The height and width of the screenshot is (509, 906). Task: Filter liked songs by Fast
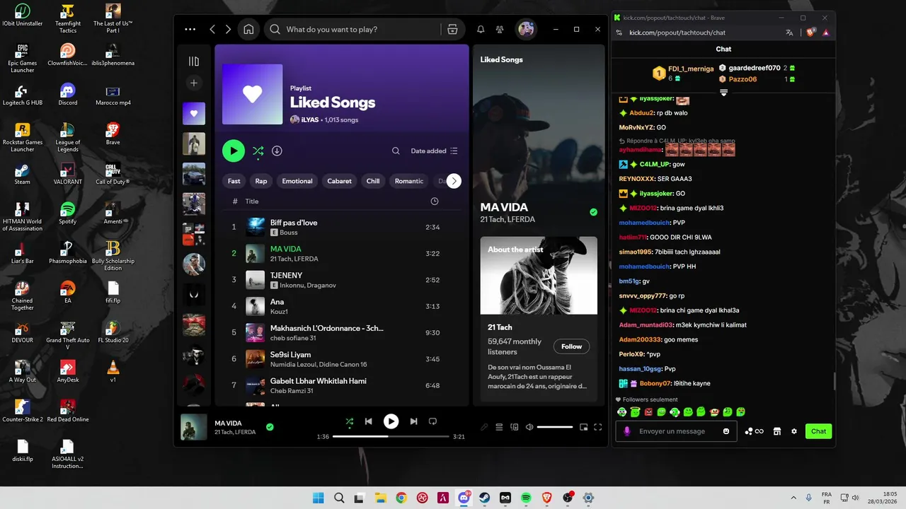(x=234, y=181)
